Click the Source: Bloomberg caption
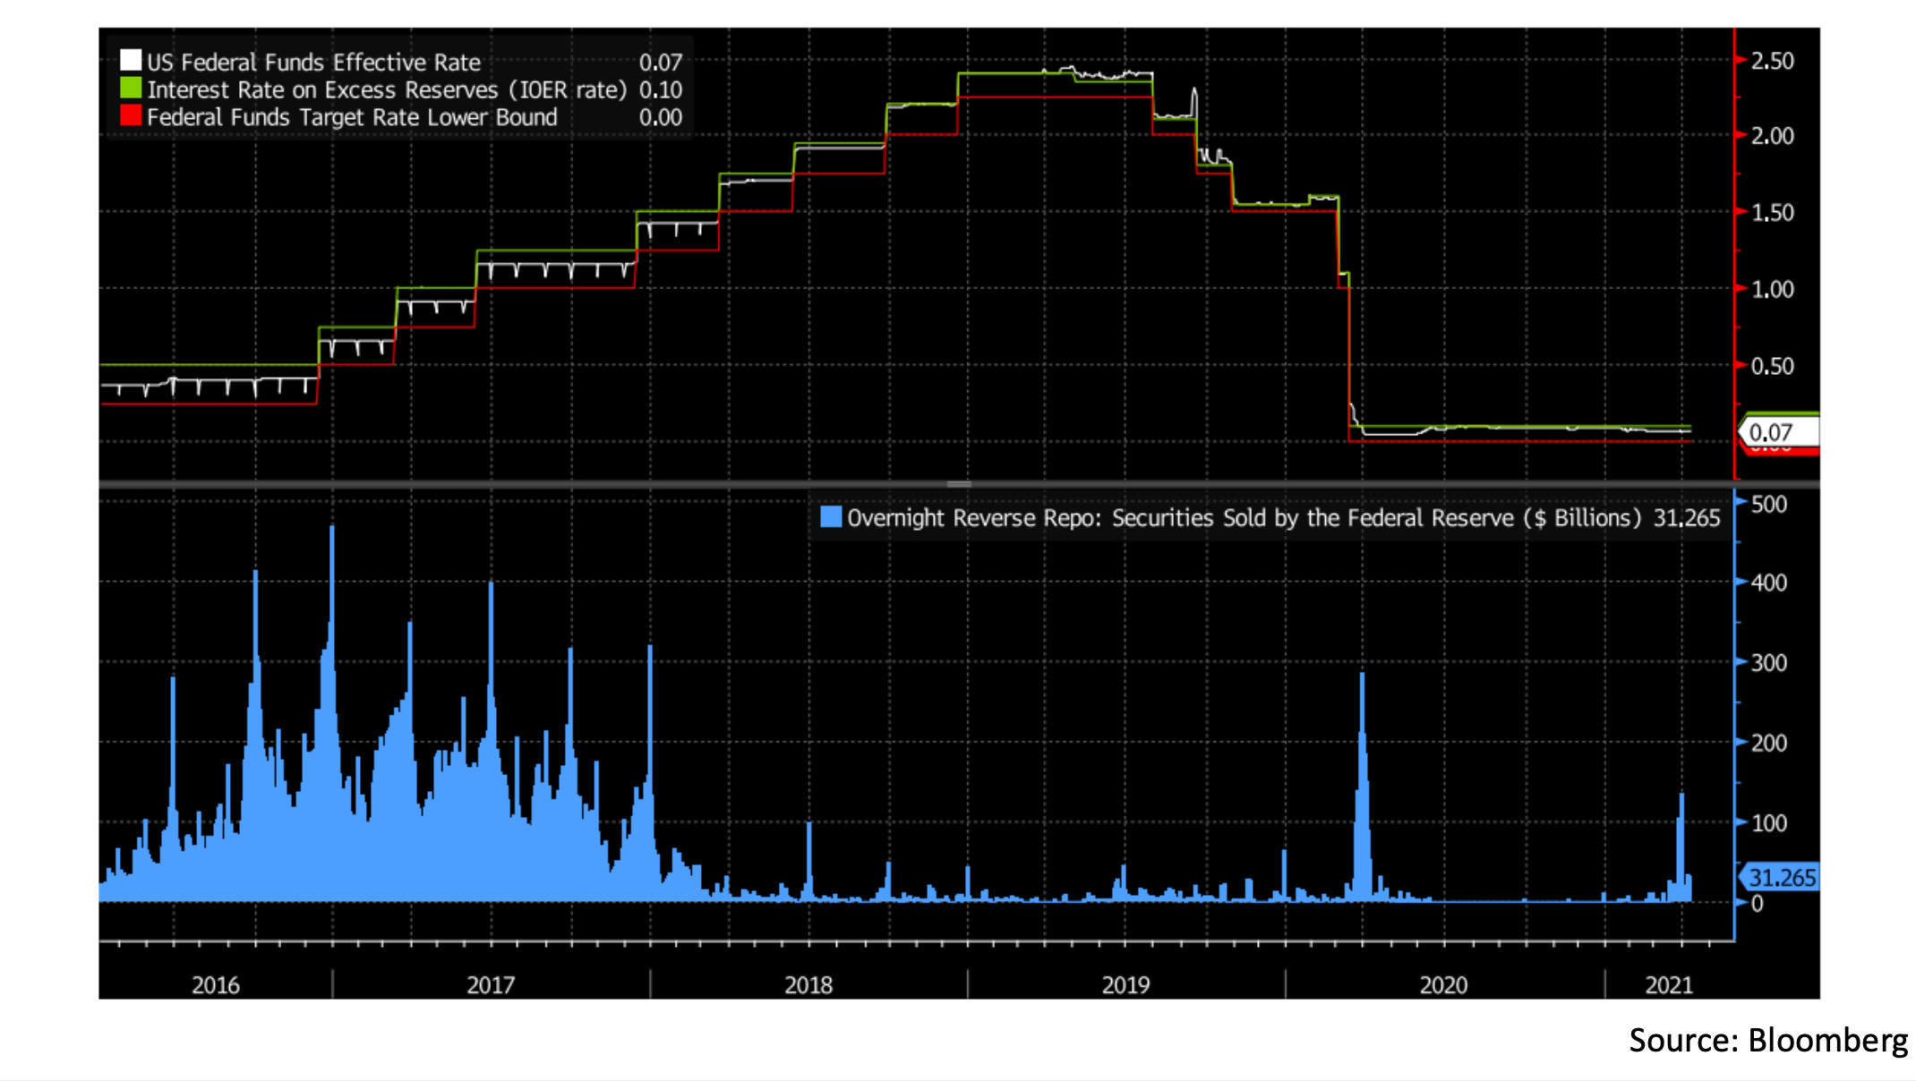This screenshot has height=1081, width=1916. [x=1767, y=1040]
